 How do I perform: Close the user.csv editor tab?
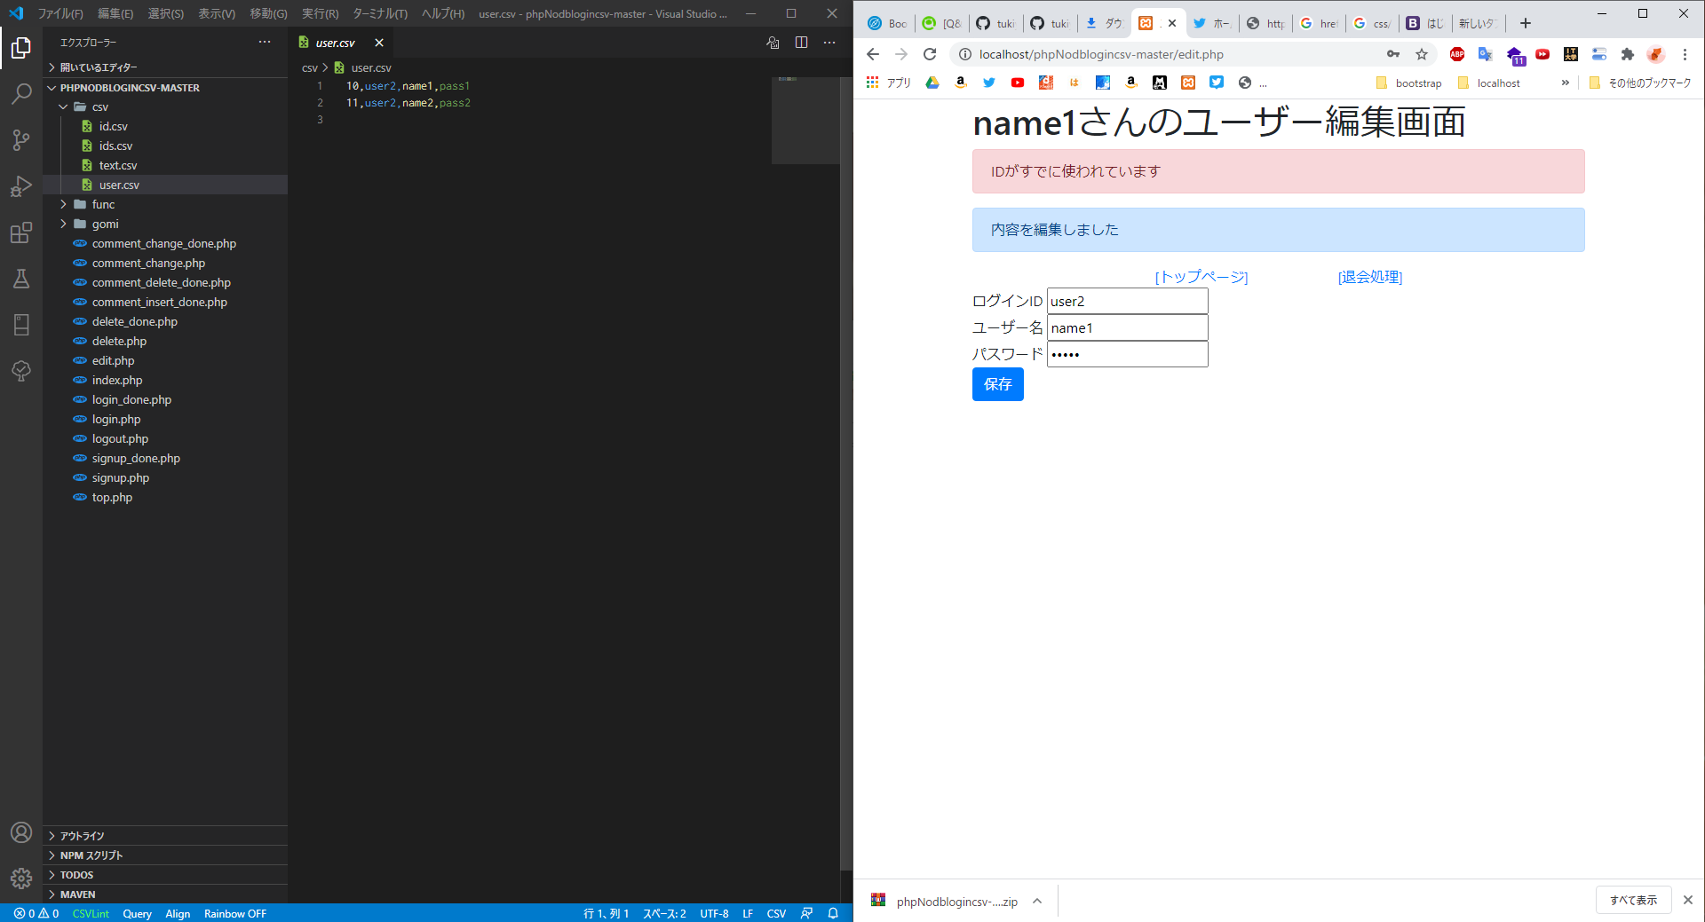(x=379, y=43)
